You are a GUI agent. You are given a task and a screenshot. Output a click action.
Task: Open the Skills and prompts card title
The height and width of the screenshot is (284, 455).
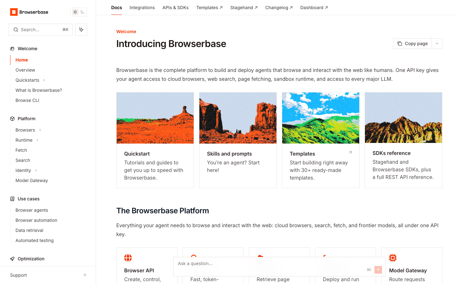pyautogui.click(x=229, y=154)
